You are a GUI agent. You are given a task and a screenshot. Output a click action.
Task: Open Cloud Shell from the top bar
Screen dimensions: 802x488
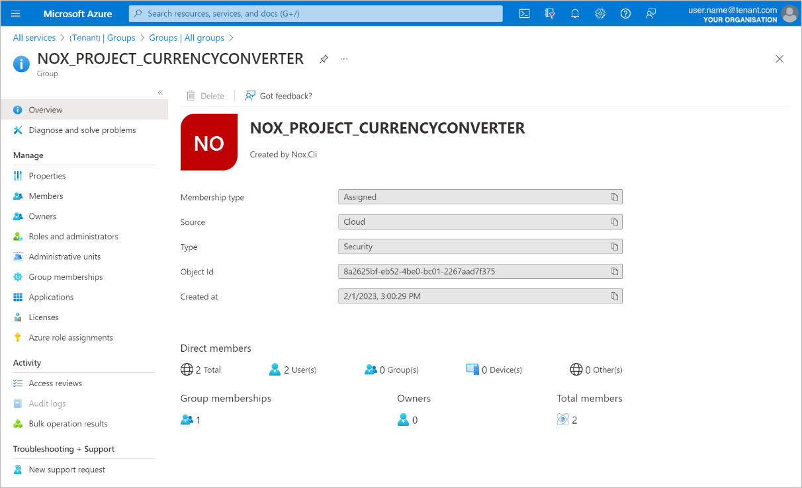pyautogui.click(x=525, y=13)
